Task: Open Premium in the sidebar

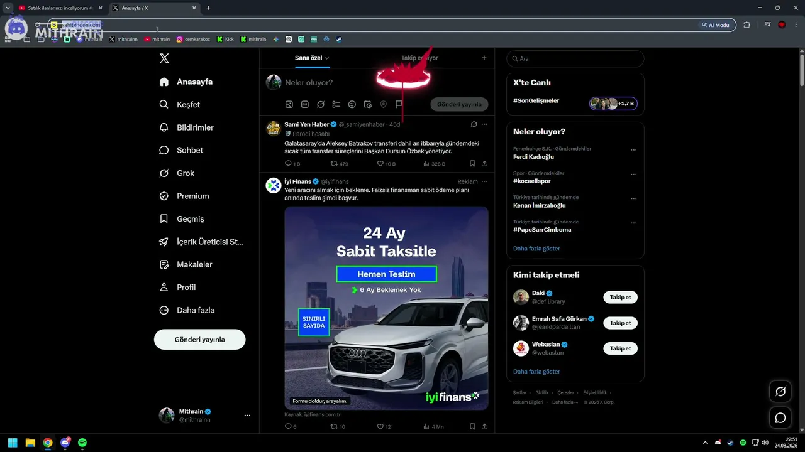Action: [184, 196]
